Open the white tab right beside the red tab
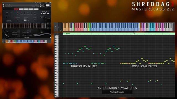The image size is (177, 99). [21, 9]
